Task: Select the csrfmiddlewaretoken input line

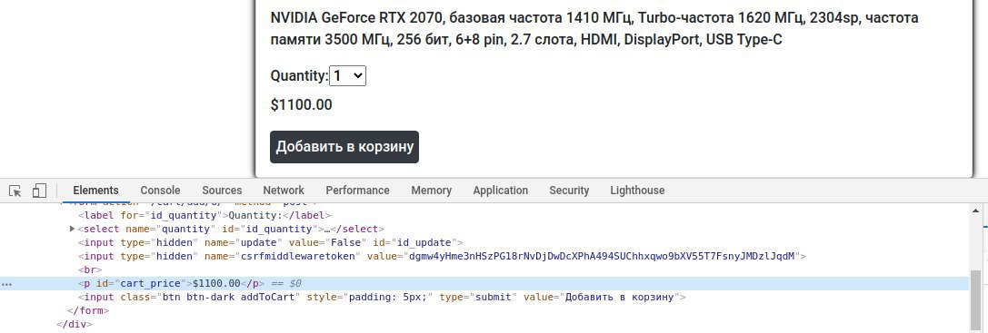Action: [x=443, y=256]
